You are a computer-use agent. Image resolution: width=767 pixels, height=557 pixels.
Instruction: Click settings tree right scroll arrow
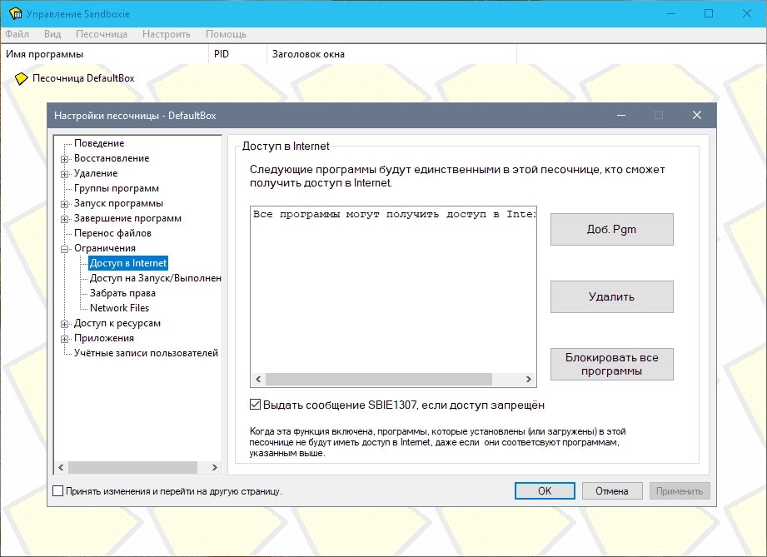[x=214, y=468]
